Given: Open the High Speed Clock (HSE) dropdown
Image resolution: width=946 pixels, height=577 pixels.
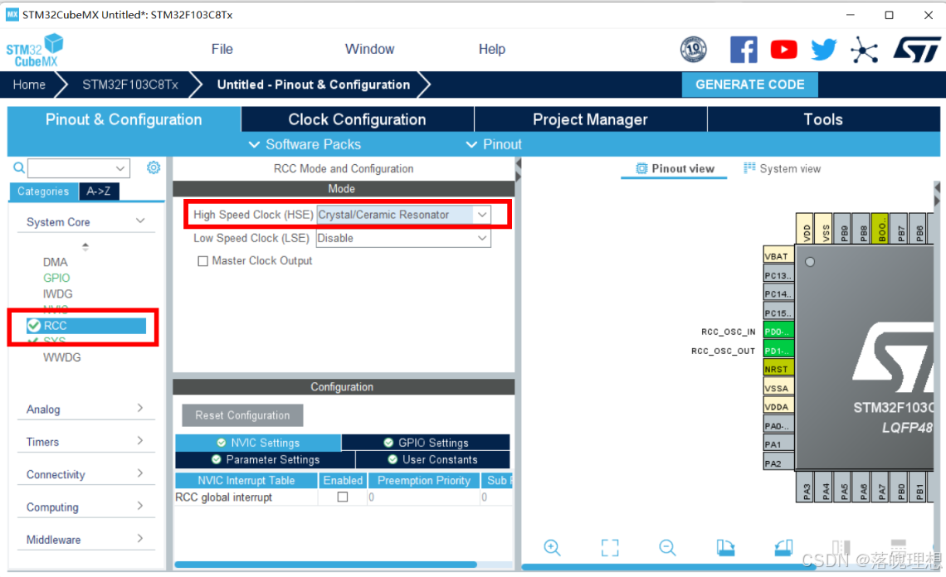Looking at the screenshot, I should pos(482,215).
